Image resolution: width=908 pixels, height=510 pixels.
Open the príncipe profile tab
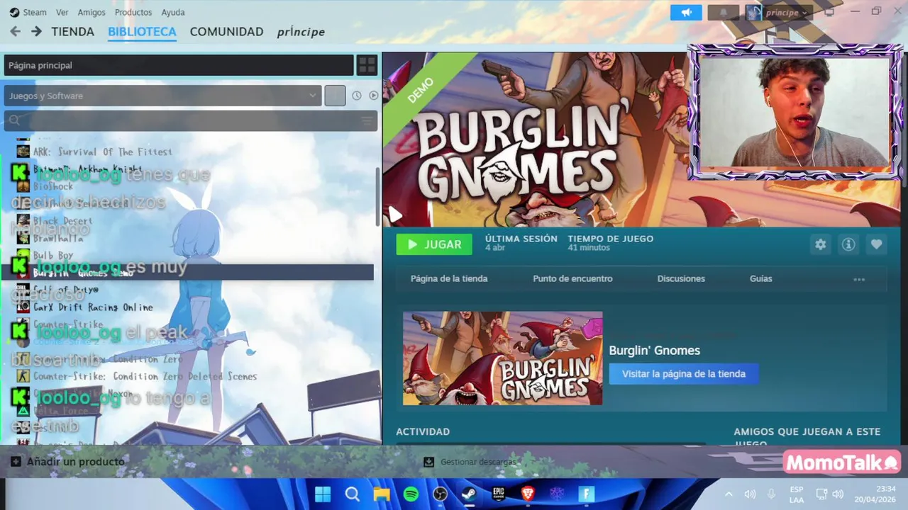pos(301,32)
